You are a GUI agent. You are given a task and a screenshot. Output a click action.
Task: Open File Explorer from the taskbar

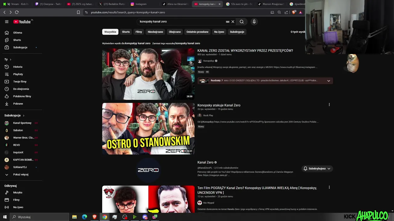(74, 217)
